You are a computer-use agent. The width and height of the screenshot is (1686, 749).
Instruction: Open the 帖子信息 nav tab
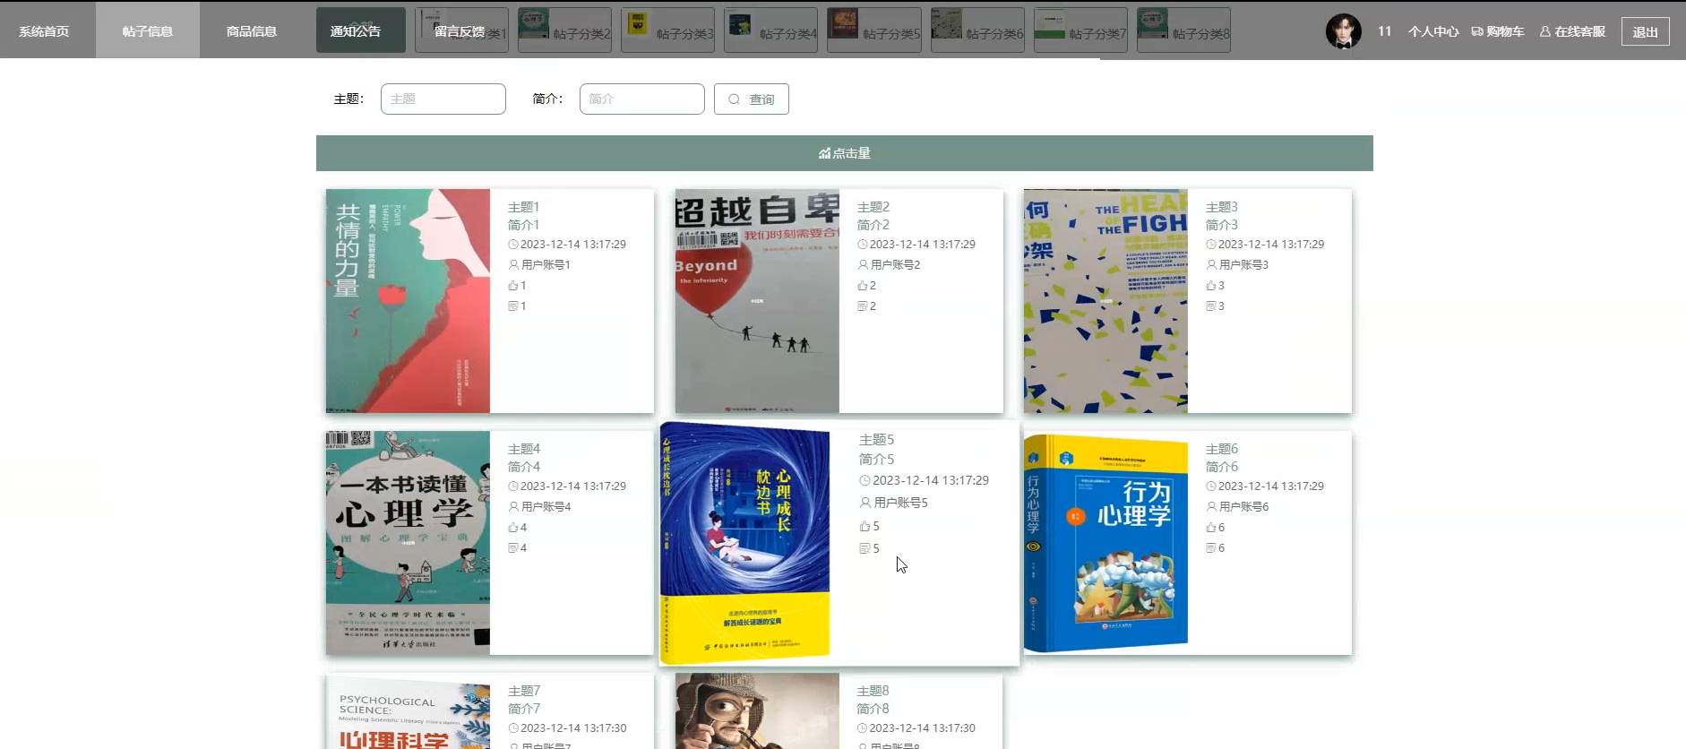(x=148, y=31)
